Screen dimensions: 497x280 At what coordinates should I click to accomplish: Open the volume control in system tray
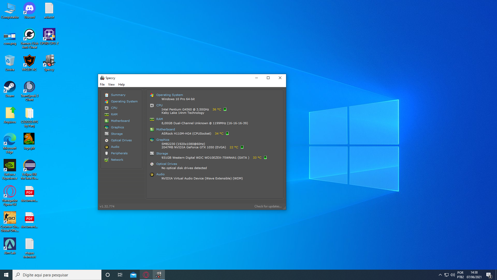coord(453,275)
